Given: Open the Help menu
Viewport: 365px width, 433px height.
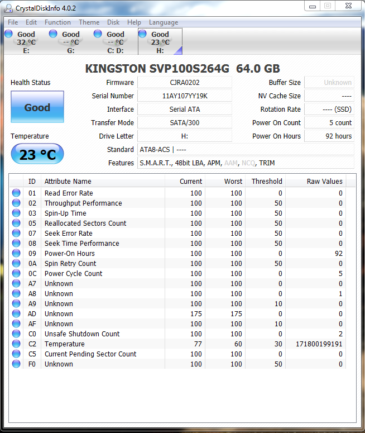Looking at the screenshot, I should (x=134, y=22).
